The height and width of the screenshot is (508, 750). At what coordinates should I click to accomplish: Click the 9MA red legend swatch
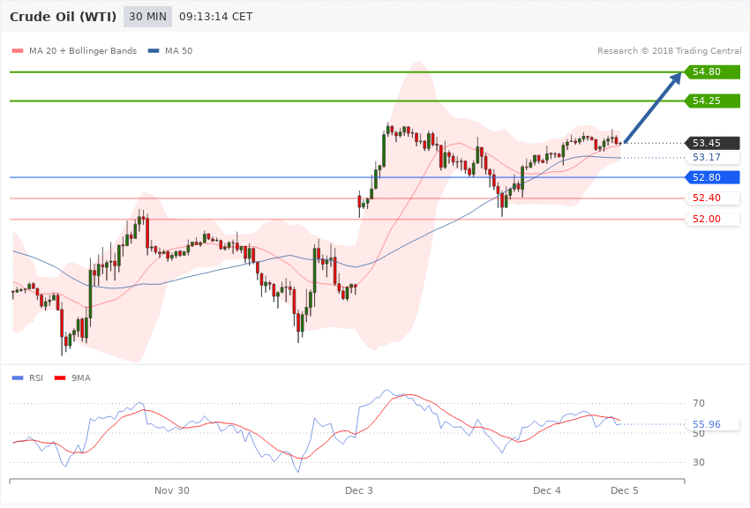(60, 378)
